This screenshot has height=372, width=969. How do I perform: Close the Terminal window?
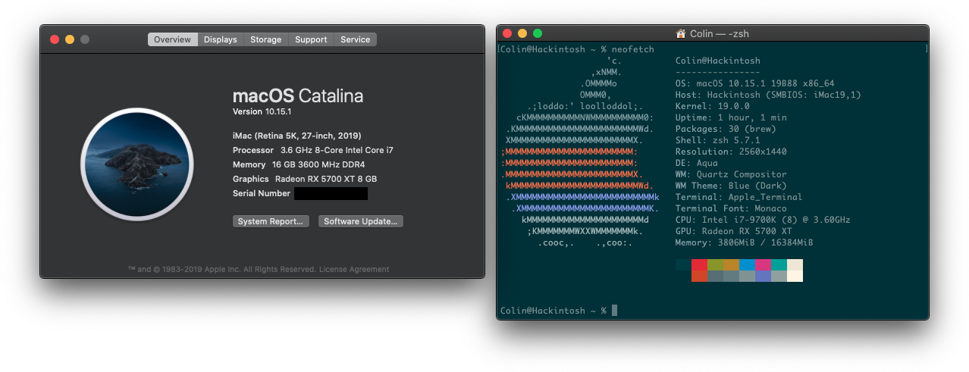507,33
